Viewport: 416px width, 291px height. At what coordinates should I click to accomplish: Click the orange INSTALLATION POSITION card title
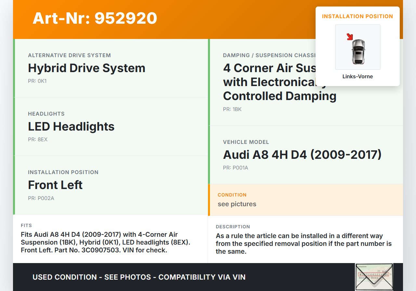pos(357,16)
